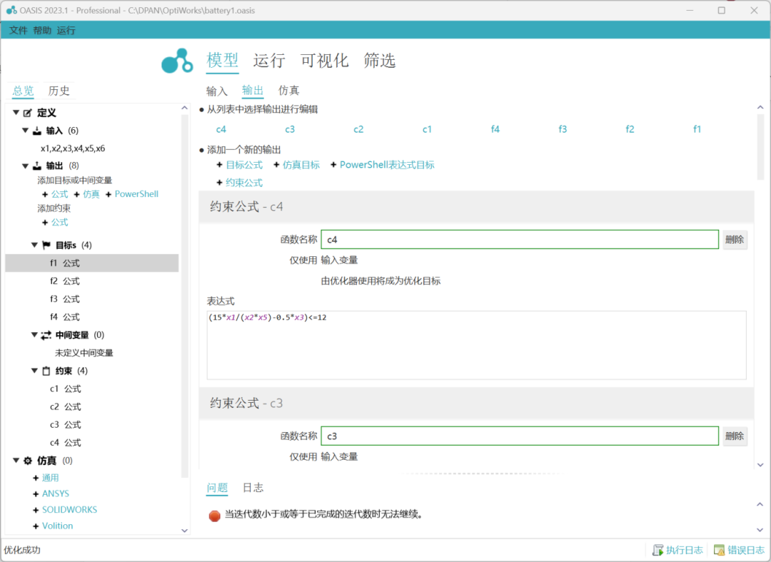This screenshot has width=771, height=562.
Task: Click the 输入 download icon in tree
Action: point(37,131)
